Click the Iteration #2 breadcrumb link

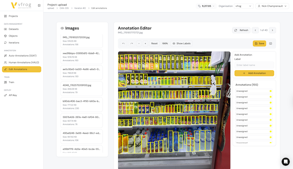[80, 8]
